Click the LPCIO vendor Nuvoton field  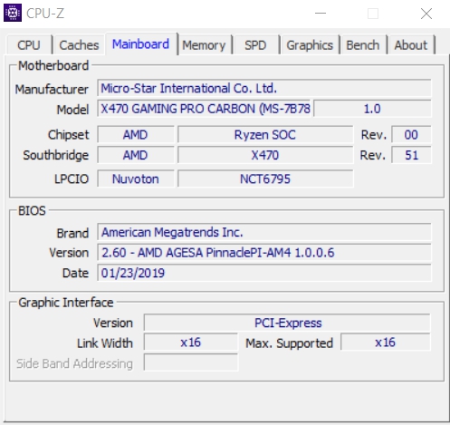pyautogui.click(x=136, y=179)
